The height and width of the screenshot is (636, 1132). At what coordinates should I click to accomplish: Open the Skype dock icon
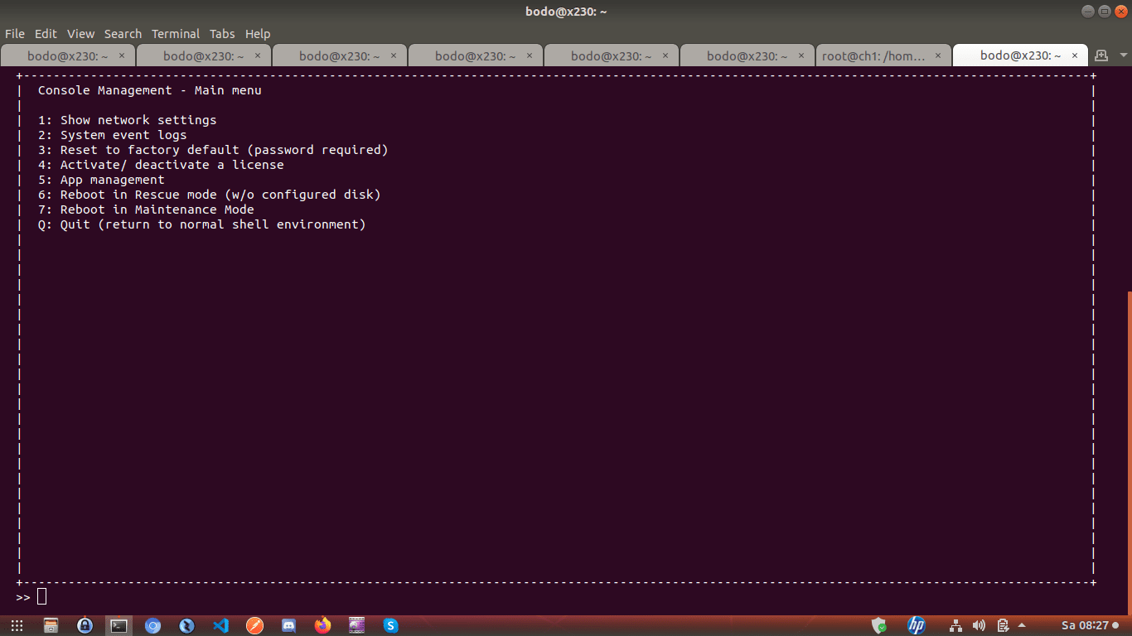390,625
